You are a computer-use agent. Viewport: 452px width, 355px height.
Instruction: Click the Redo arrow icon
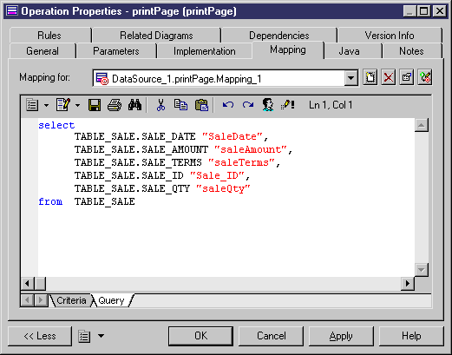point(248,105)
